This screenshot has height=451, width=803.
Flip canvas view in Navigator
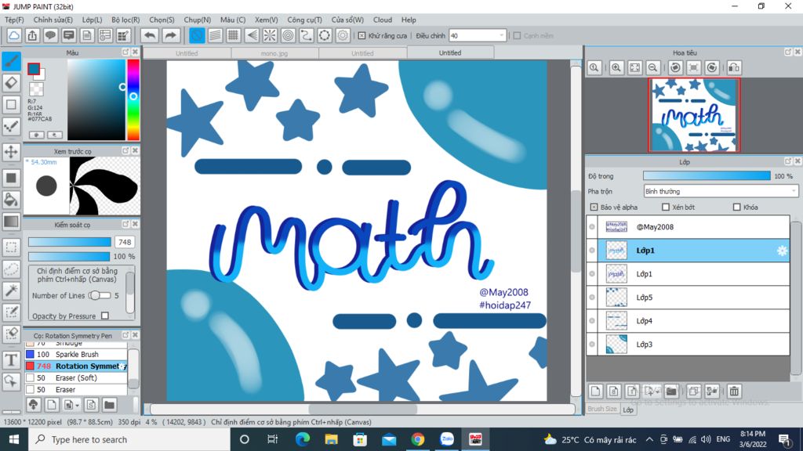pos(734,67)
